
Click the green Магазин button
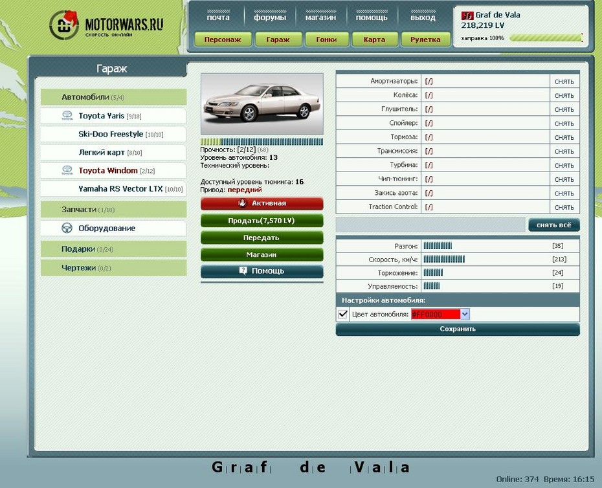coord(262,254)
